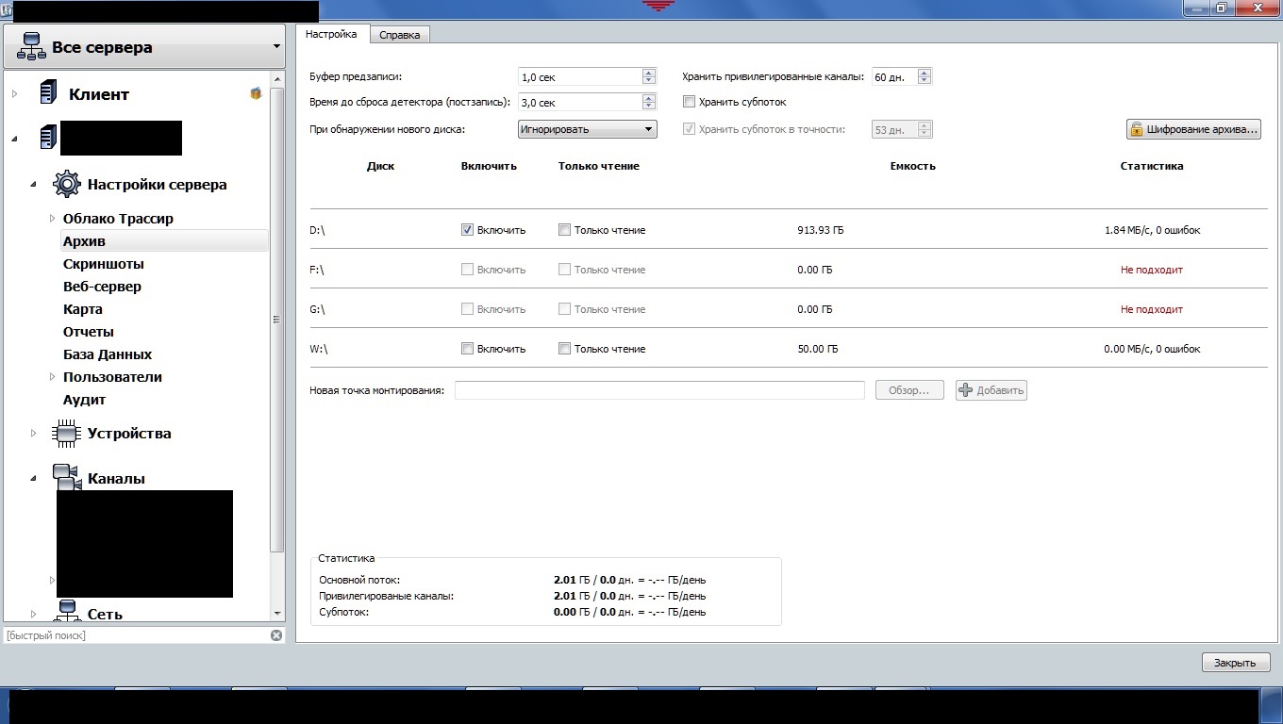This screenshot has height=724, width=1283.
Task: Click the Закрыть button
Action: point(1235,663)
